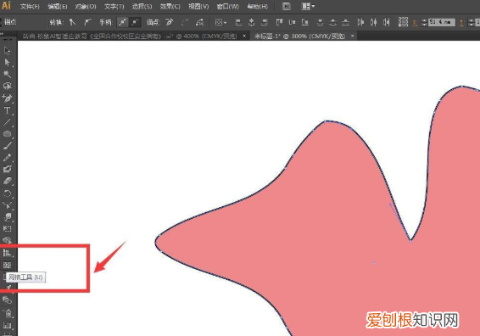Select the Pencil tool
This screenshot has height=336, width=480.
click(7, 158)
